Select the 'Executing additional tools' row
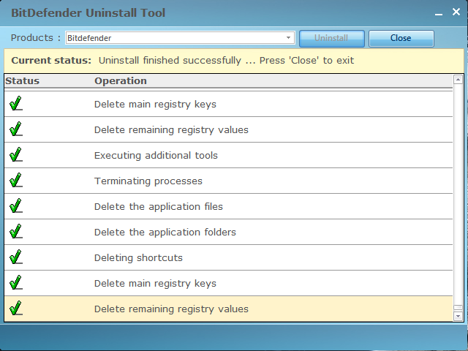Image resolution: width=468 pixels, height=351 pixels. pyautogui.click(x=228, y=155)
